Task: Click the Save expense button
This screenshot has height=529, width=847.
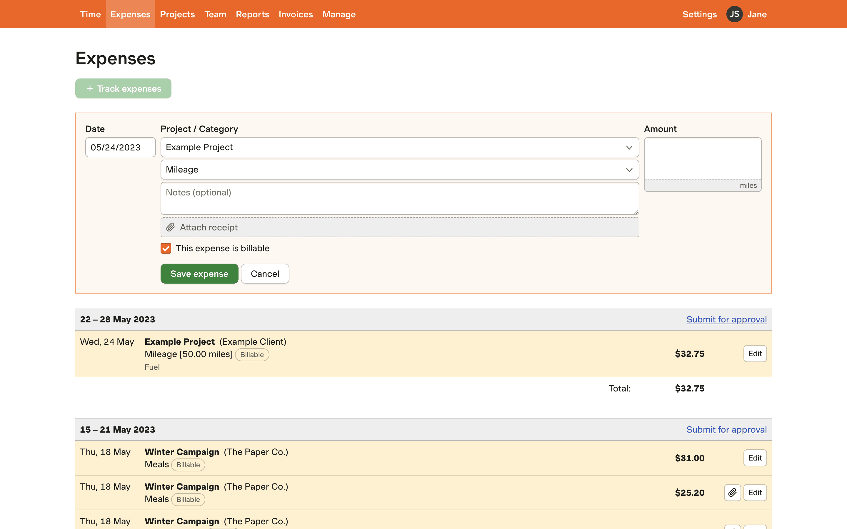Action: click(x=199, y=274)
